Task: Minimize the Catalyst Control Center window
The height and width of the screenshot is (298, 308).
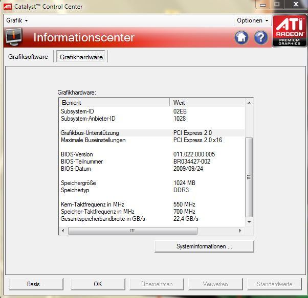Action: [x=263, y=5]
